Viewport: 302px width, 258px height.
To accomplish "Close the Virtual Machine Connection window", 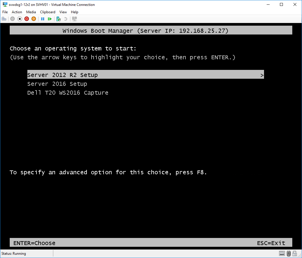I will point(295,4).
